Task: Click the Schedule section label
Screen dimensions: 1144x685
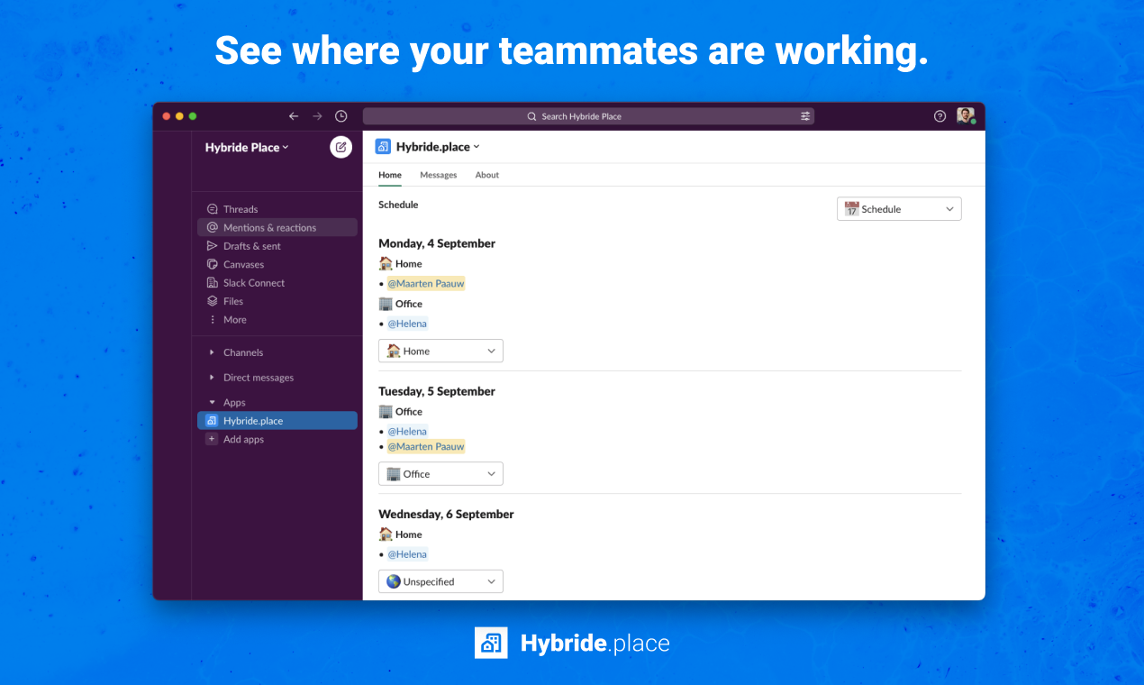Action: coord(398,205)
